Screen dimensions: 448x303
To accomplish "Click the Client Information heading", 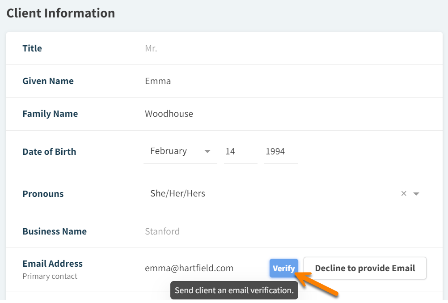I will coord(60,13).
